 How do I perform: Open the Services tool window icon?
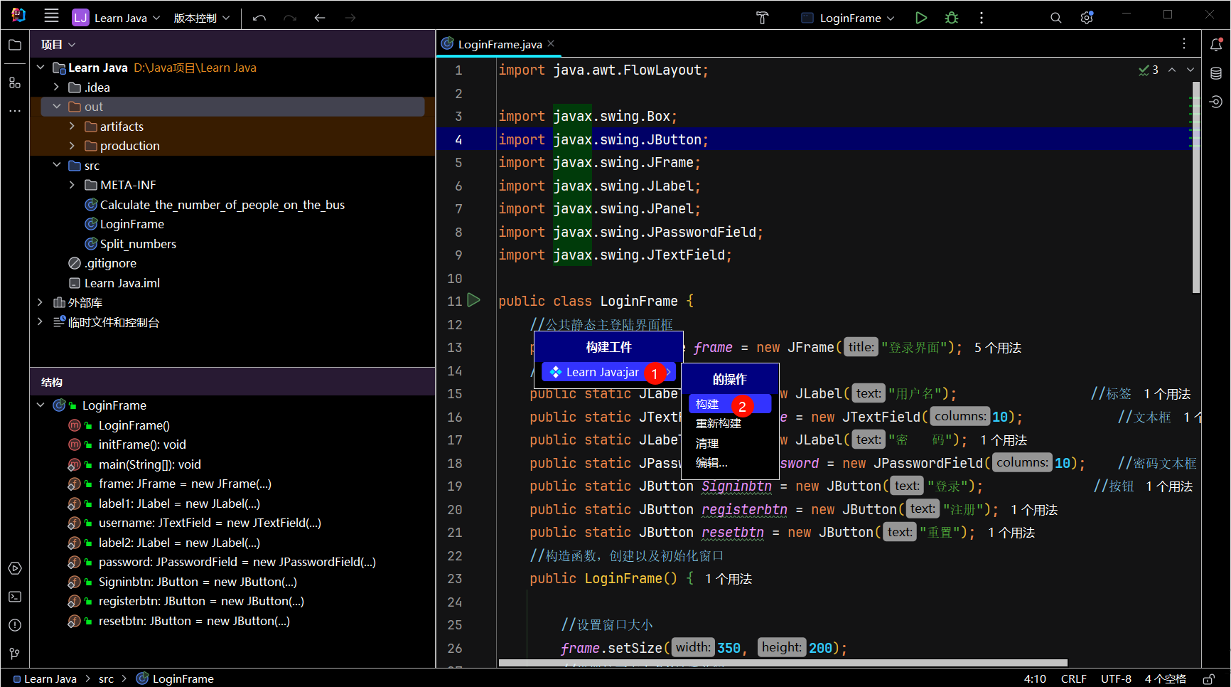coord(15,568)
